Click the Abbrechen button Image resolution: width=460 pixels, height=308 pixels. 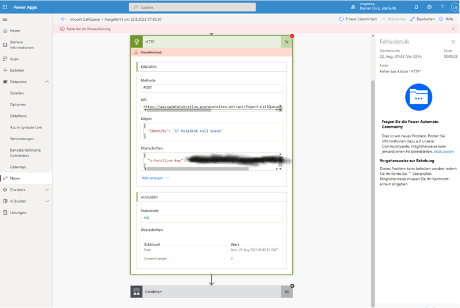point(393,19)
